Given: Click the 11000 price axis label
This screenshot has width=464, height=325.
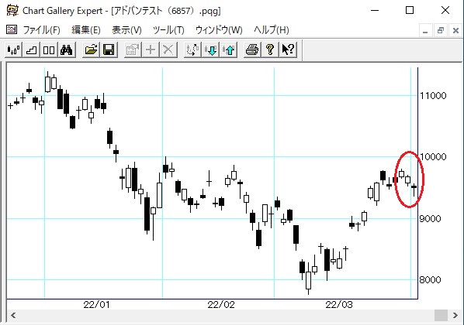Looking at the screenshot, I should pyautogui.click(x=433, y=96).
